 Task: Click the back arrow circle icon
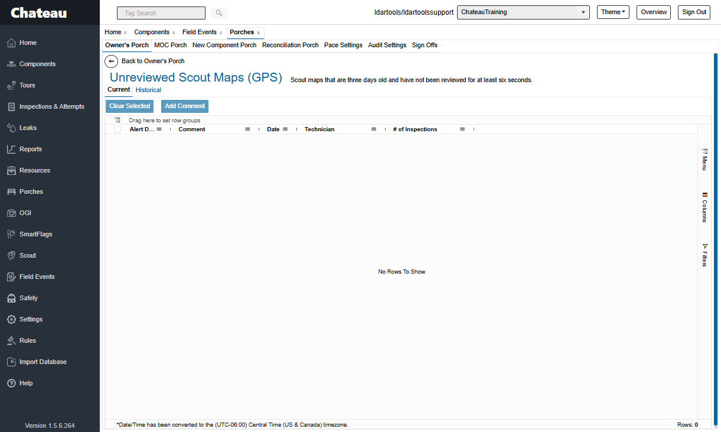(111, 61)
